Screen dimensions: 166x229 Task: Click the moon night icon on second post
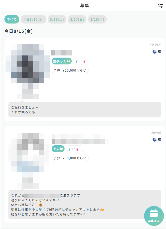click(154, 139)
